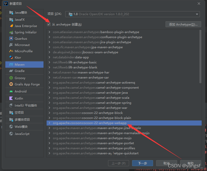This screenshot has height=171, width=207.
Task: Select lift-archetype-basic row
Action: [124, 62]
